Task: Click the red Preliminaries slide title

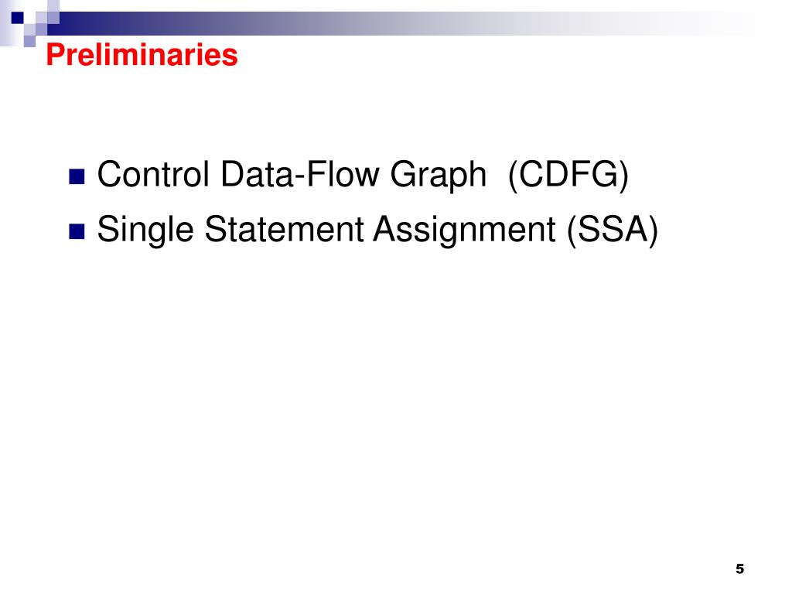Action: (142, 55)
